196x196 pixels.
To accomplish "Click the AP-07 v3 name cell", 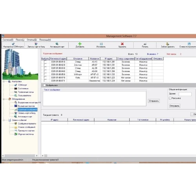I will coord(94,74).
